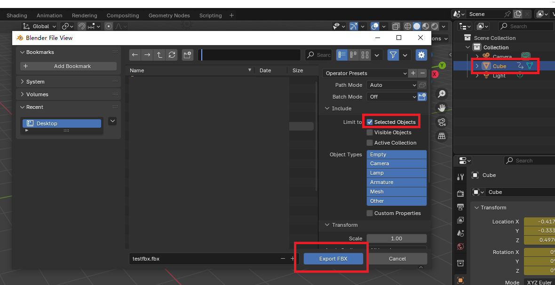Viewport: 555px width, 285px height.
Task: Open Render properties tab
Action: 460,193
